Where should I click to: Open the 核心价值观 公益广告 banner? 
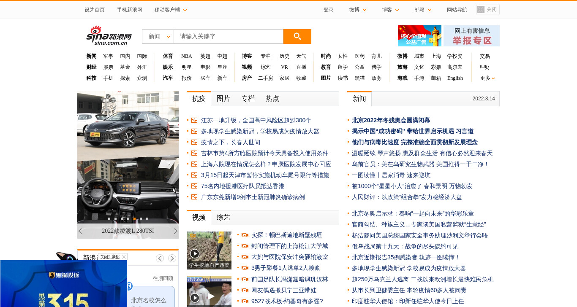[419, 36]
